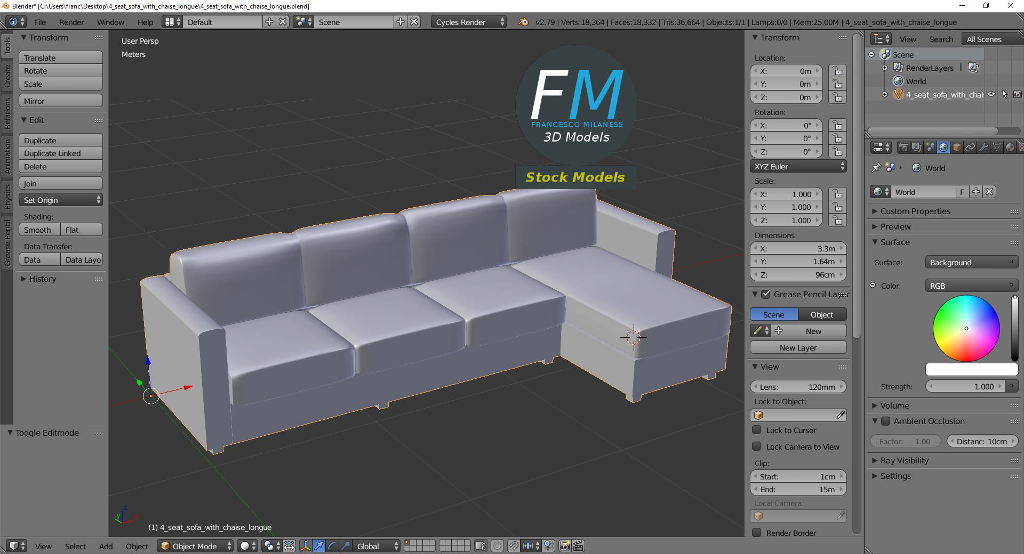Expand the sofa object tree row
This screenshot has height=554, width=1024.
click(x=885, y=94)
